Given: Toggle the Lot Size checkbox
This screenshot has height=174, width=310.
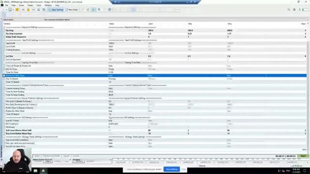Looking at the screenshot, I should click(4, 56).
